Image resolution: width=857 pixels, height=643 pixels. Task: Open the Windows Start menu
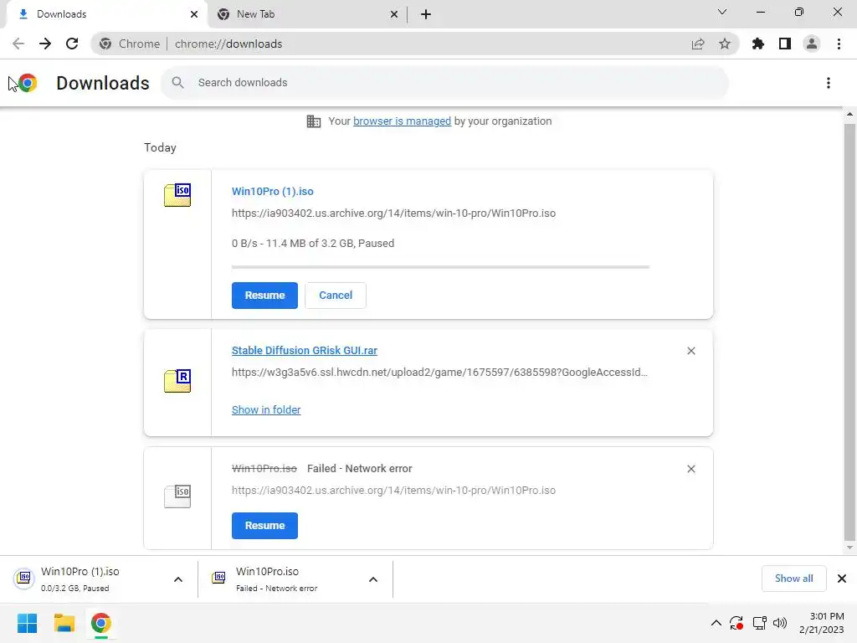[28, 623]
